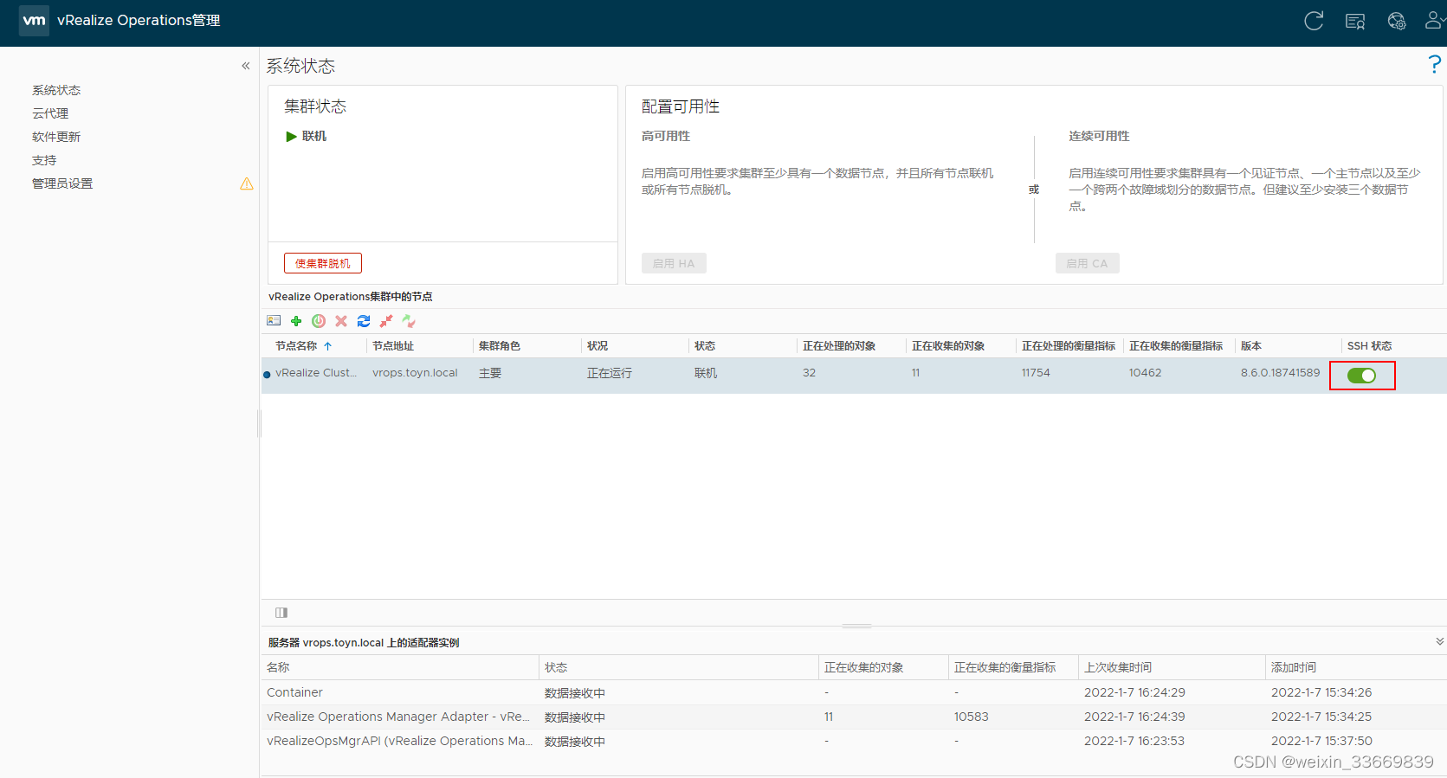Click the 11754 metrics value
The image size is (1447, 778).
(1036, 373)
